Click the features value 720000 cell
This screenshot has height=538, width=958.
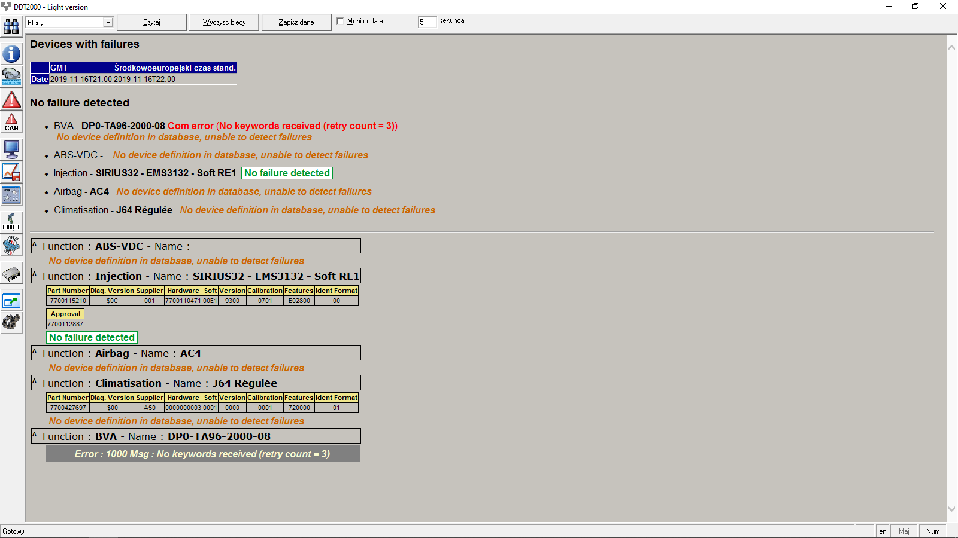299,408
